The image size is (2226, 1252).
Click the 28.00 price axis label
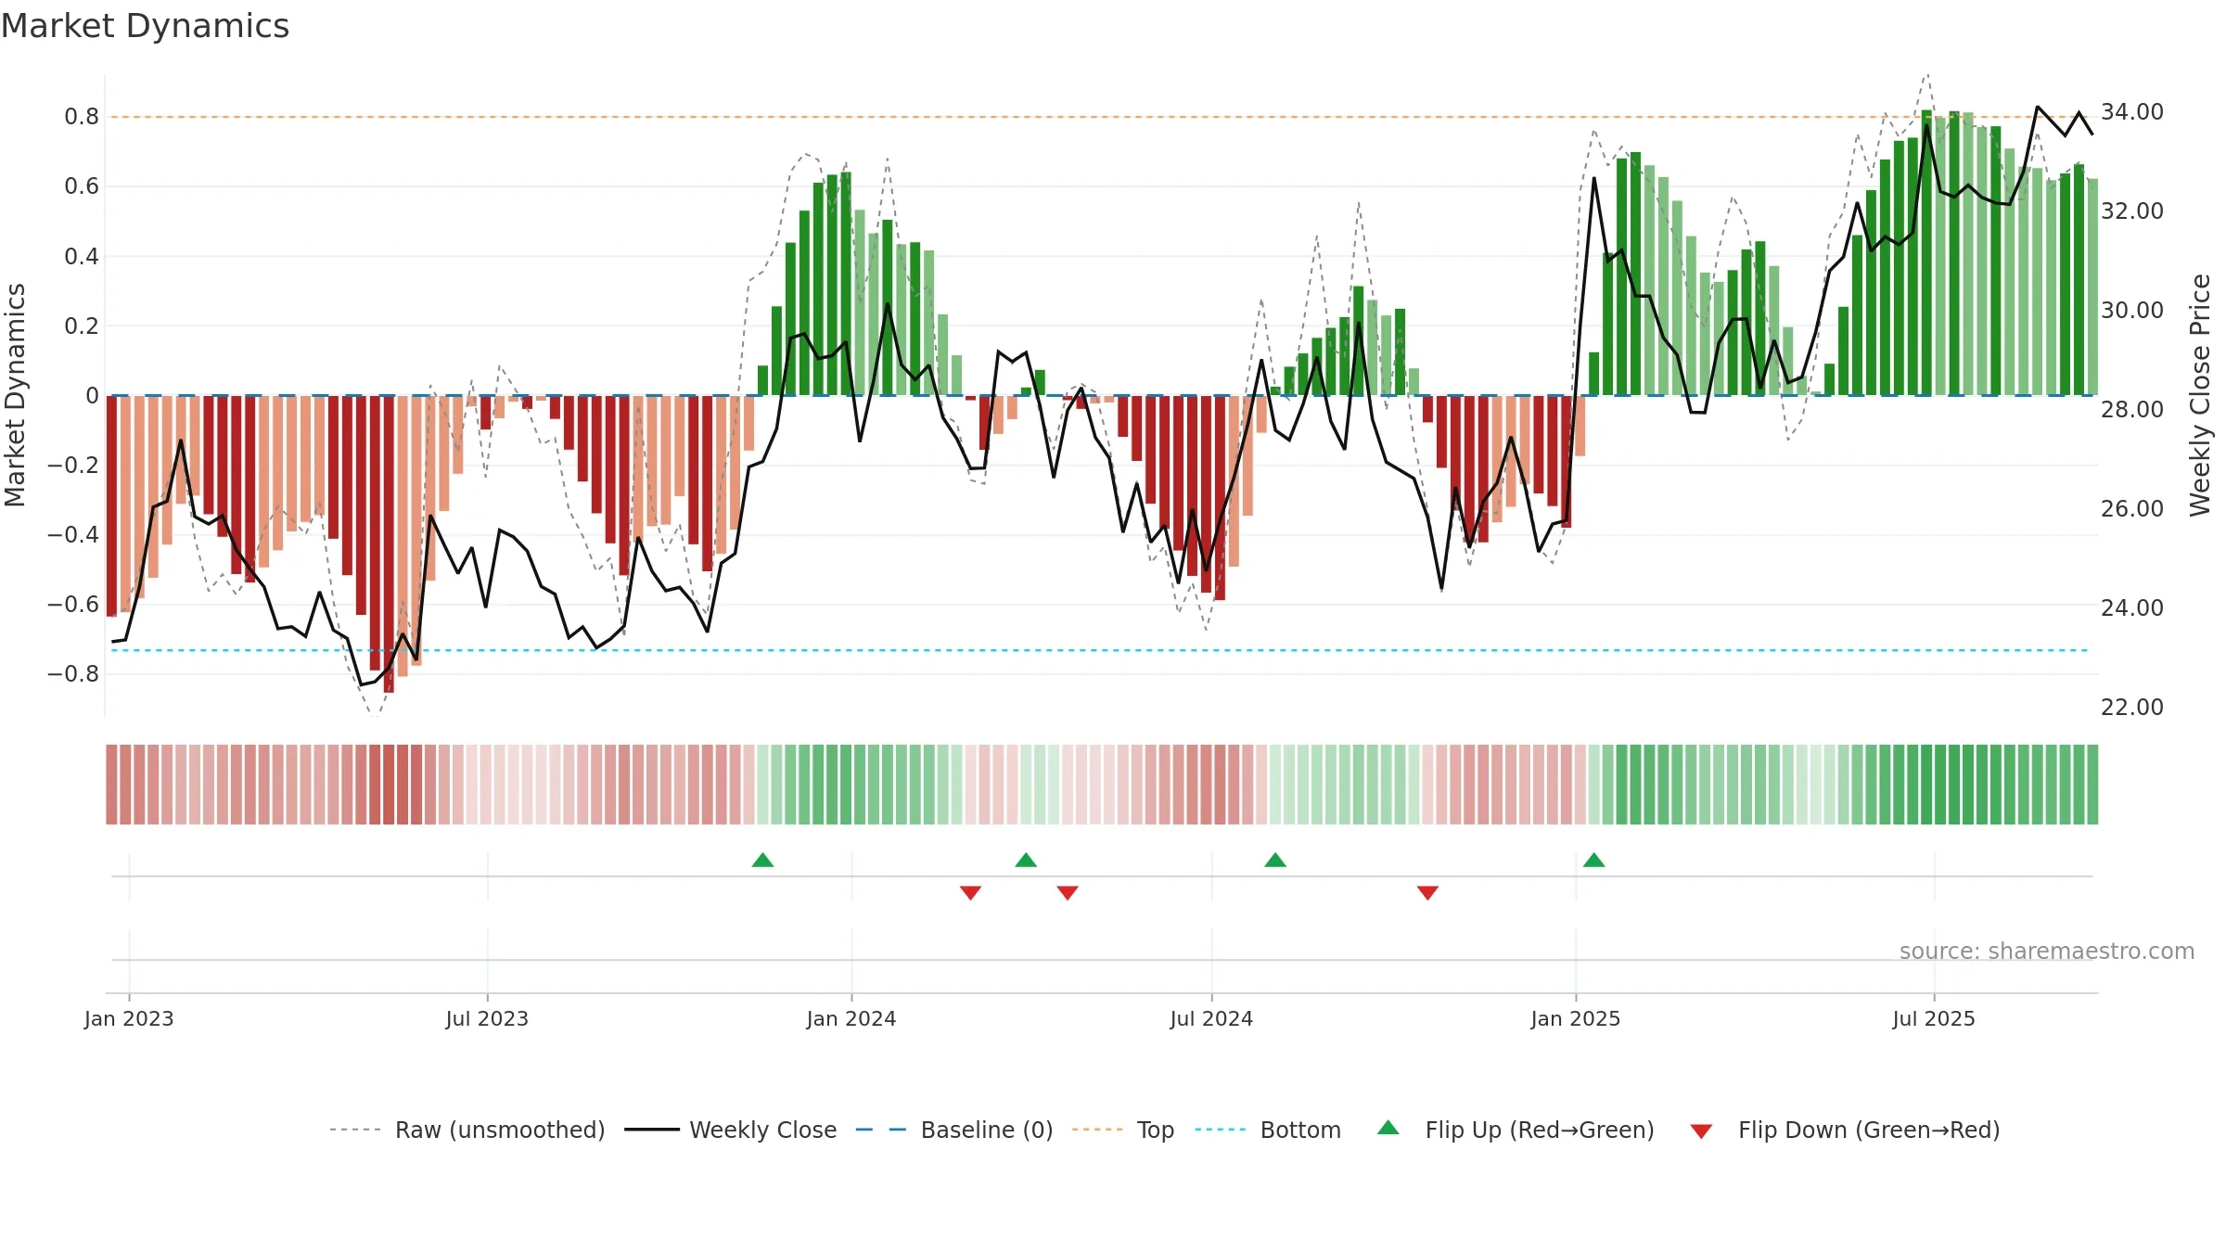[x=2132, y=409]
